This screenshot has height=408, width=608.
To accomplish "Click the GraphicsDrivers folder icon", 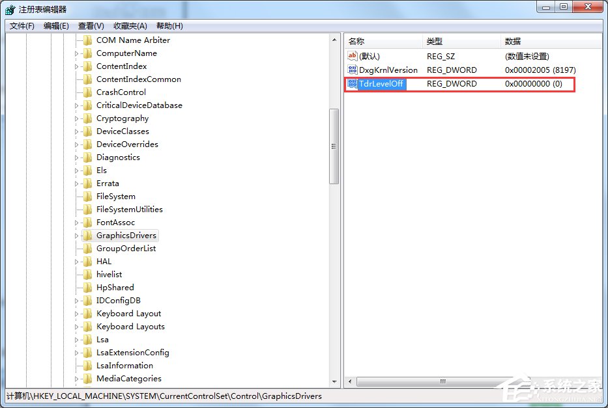I will tap(87, 235).
